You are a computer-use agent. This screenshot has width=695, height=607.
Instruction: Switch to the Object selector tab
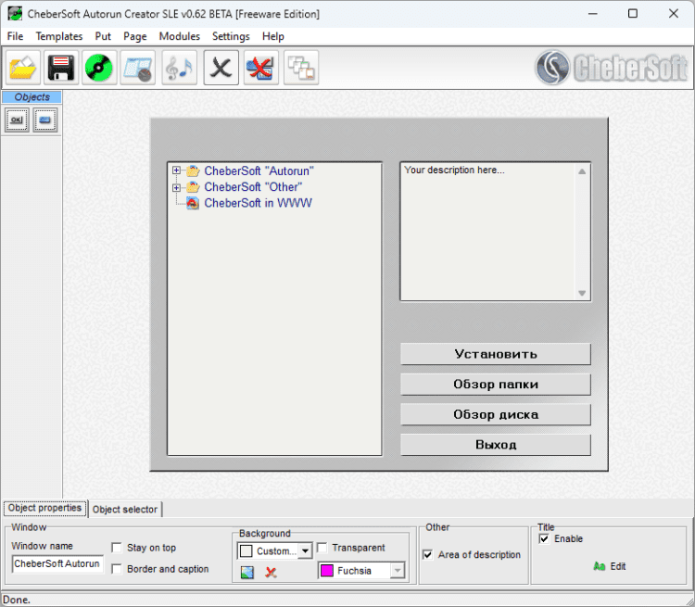pyautogui.click(x=125, y=510)
